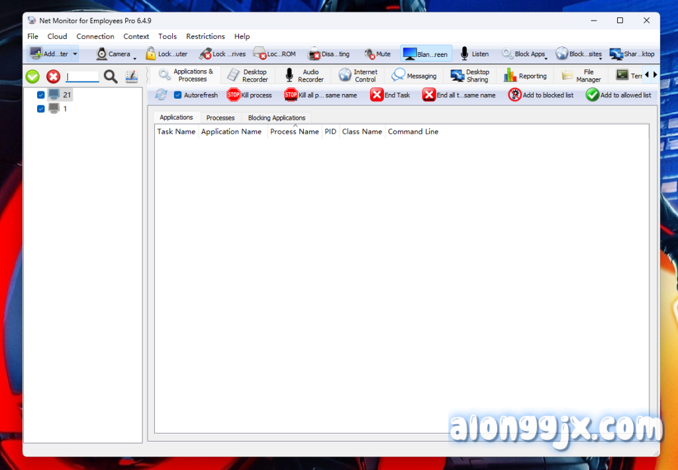Open the Block Apps dropdown arrow
The width and height of the screenshot is (678, 470).
546,58
